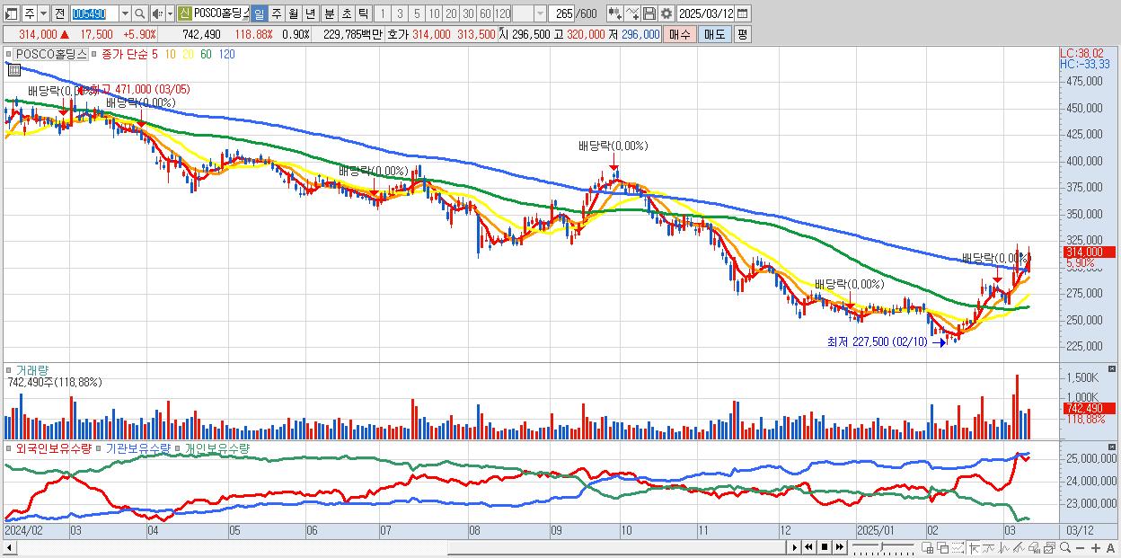Screen dimensions: 1121x558
Task: Click the 매도 sell button
Action: tap(714, 34)
